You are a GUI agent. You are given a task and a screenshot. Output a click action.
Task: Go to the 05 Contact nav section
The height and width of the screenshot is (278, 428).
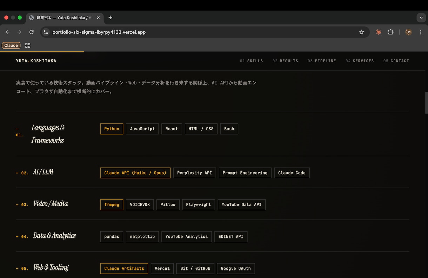click(x=396, y=61)
